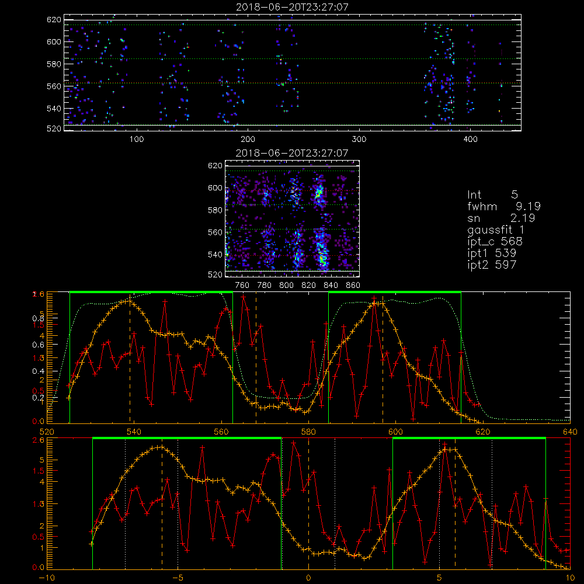Select the 'sn 2.19' statistic
584x584 pixels.
point(501,218)
